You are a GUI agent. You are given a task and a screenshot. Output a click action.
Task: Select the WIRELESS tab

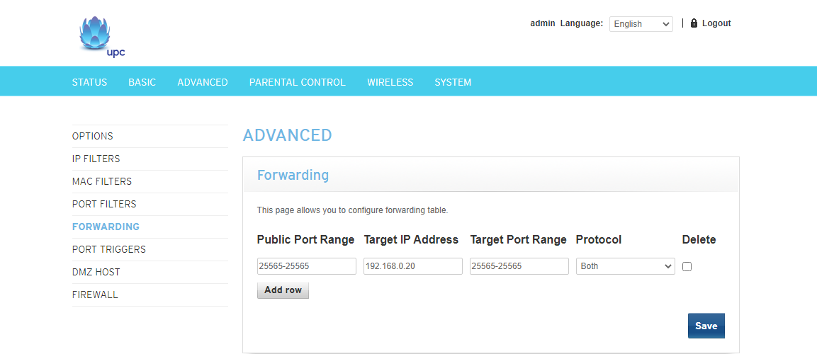(x=390, y=82)
